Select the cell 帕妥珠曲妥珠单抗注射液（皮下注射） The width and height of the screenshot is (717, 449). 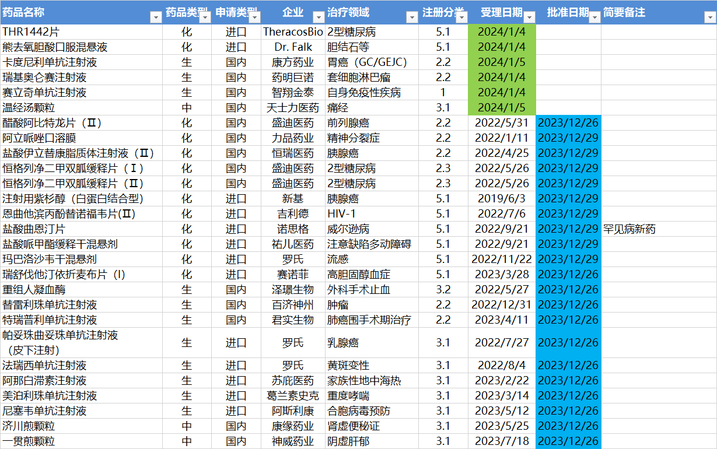tap(82, 343)
